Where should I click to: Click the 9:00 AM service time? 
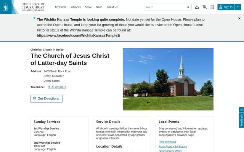(x=39, y=132)
